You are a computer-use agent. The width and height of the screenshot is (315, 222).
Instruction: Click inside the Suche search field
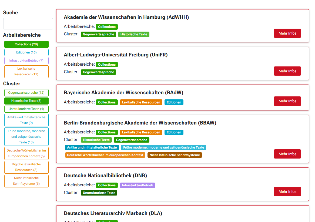[28, 24]
